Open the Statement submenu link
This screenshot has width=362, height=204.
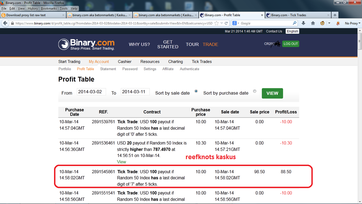pyautogui.click(x=108, y=69)
